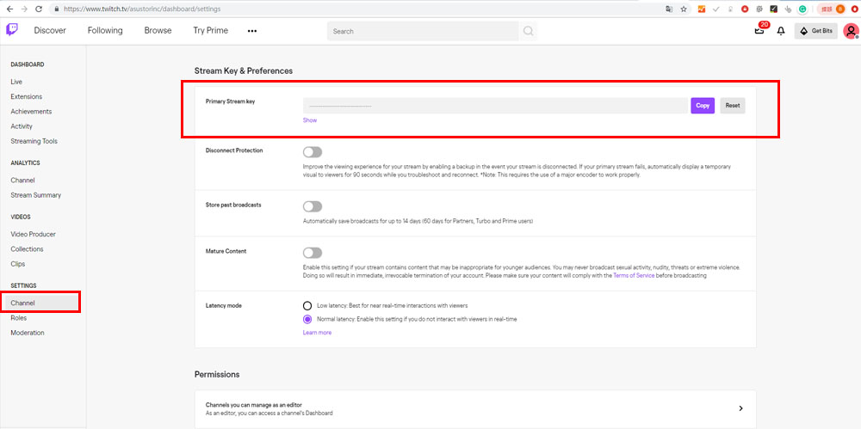The height and width of the screenshot is (429, 861).
Task: Select Channel under Settings
Action: [x=41, y=303]
